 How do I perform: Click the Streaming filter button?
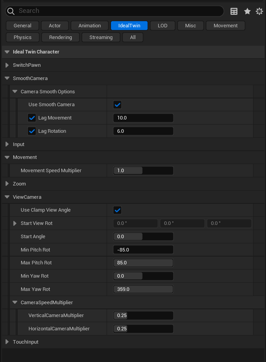[x=101, y=37]
